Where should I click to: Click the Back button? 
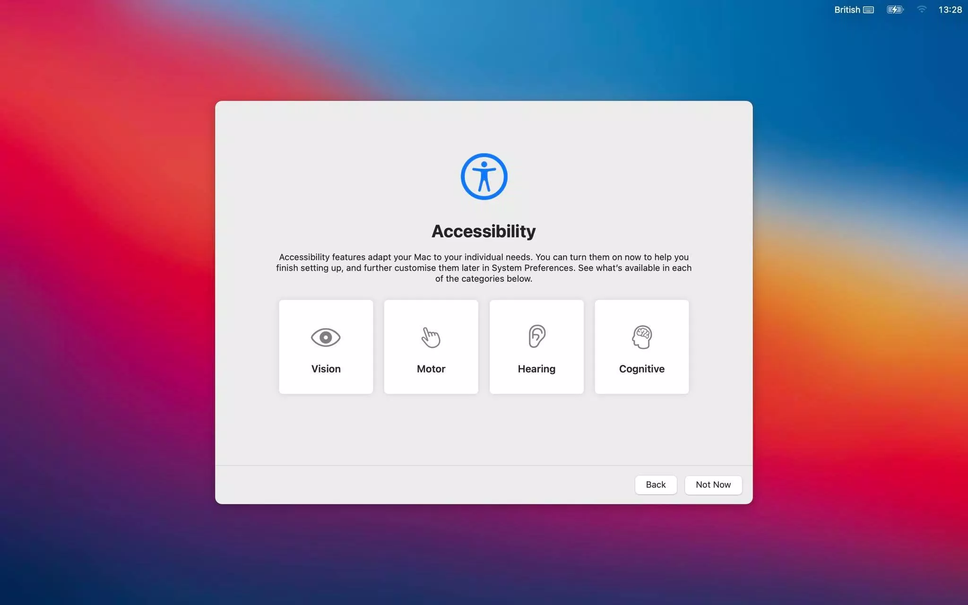click(655, 484)
